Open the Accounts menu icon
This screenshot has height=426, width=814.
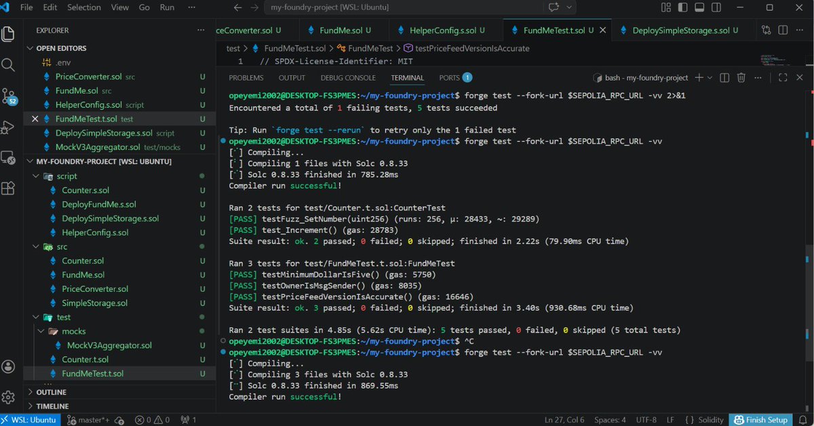(8, 366)
